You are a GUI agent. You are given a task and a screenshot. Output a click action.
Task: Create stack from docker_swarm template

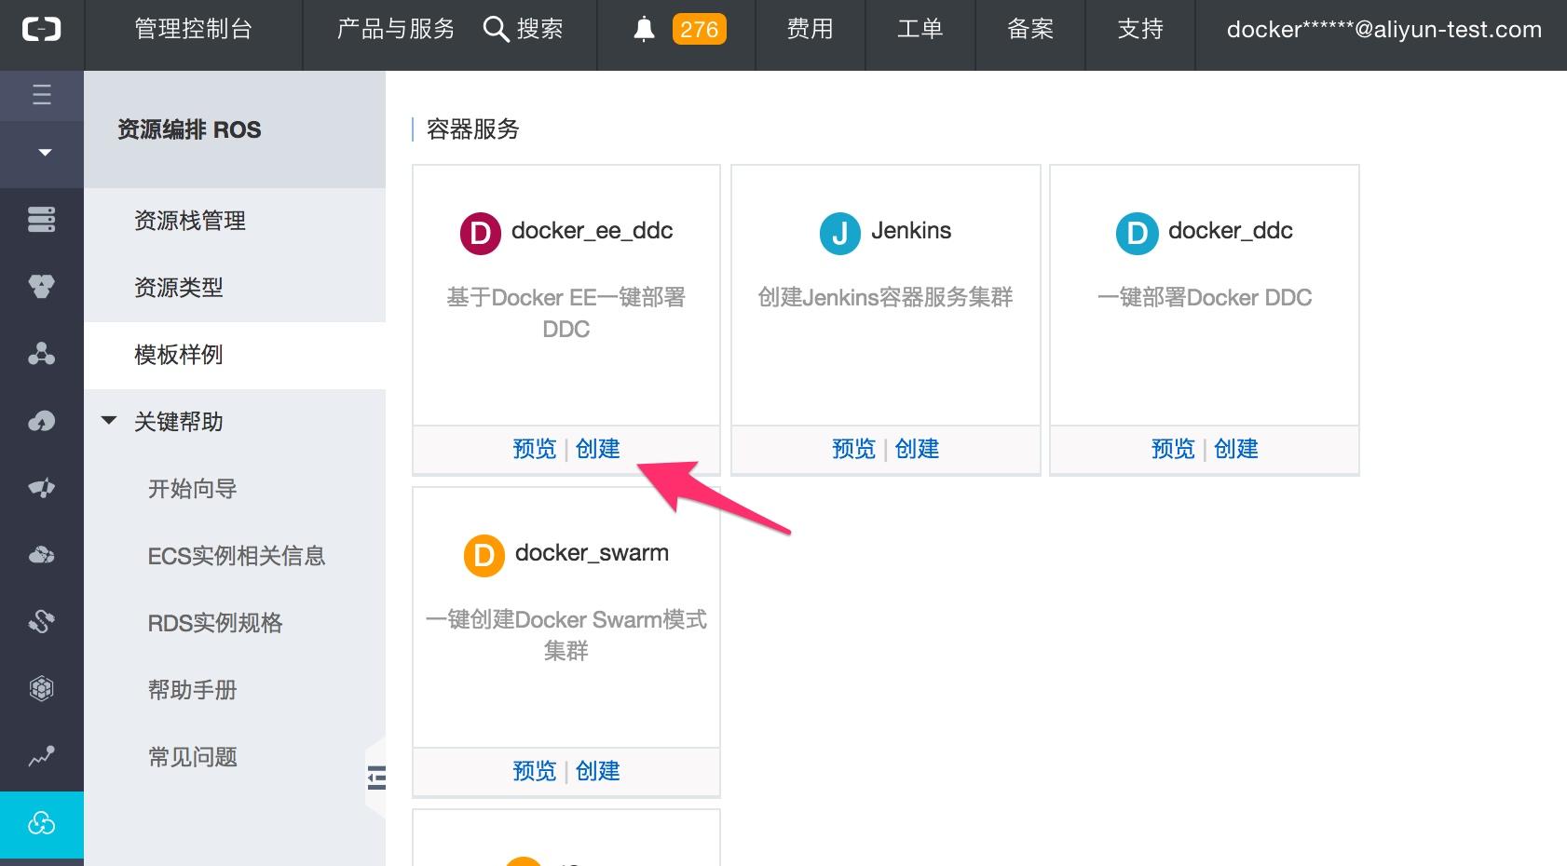click(x=598, y=771)
